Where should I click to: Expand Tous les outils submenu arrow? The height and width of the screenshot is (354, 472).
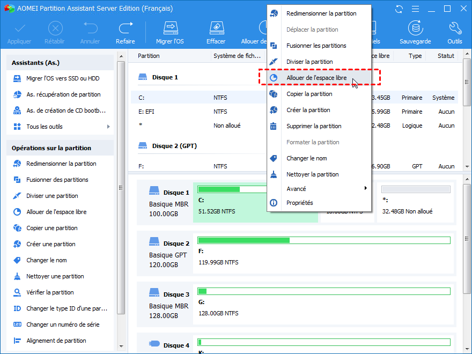tap(108, 127)
